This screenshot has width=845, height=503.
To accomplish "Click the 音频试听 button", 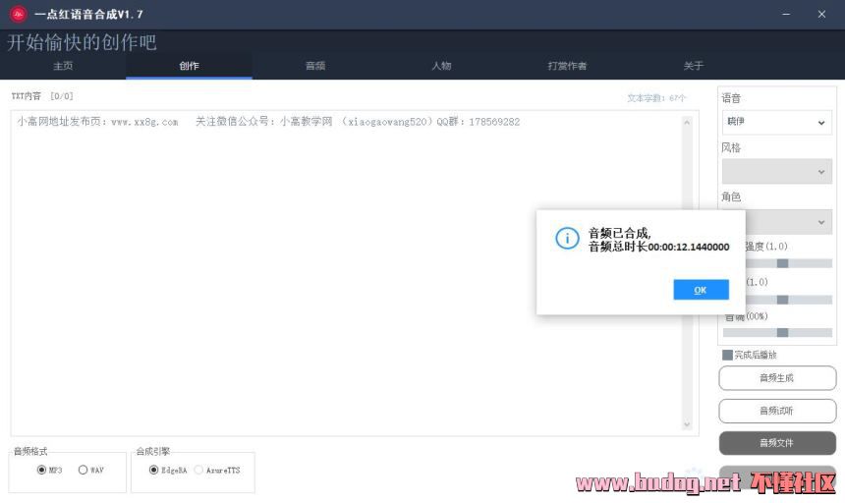I will tap(777, 411).
